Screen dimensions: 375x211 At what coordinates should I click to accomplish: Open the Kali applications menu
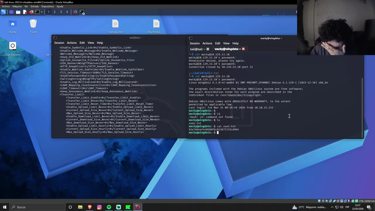click(x=3, y=12)
